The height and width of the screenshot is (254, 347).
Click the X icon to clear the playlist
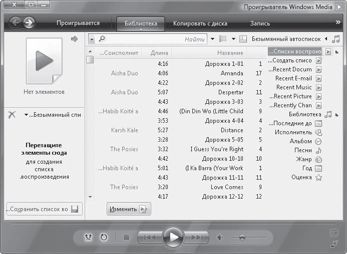pos(12,114)
